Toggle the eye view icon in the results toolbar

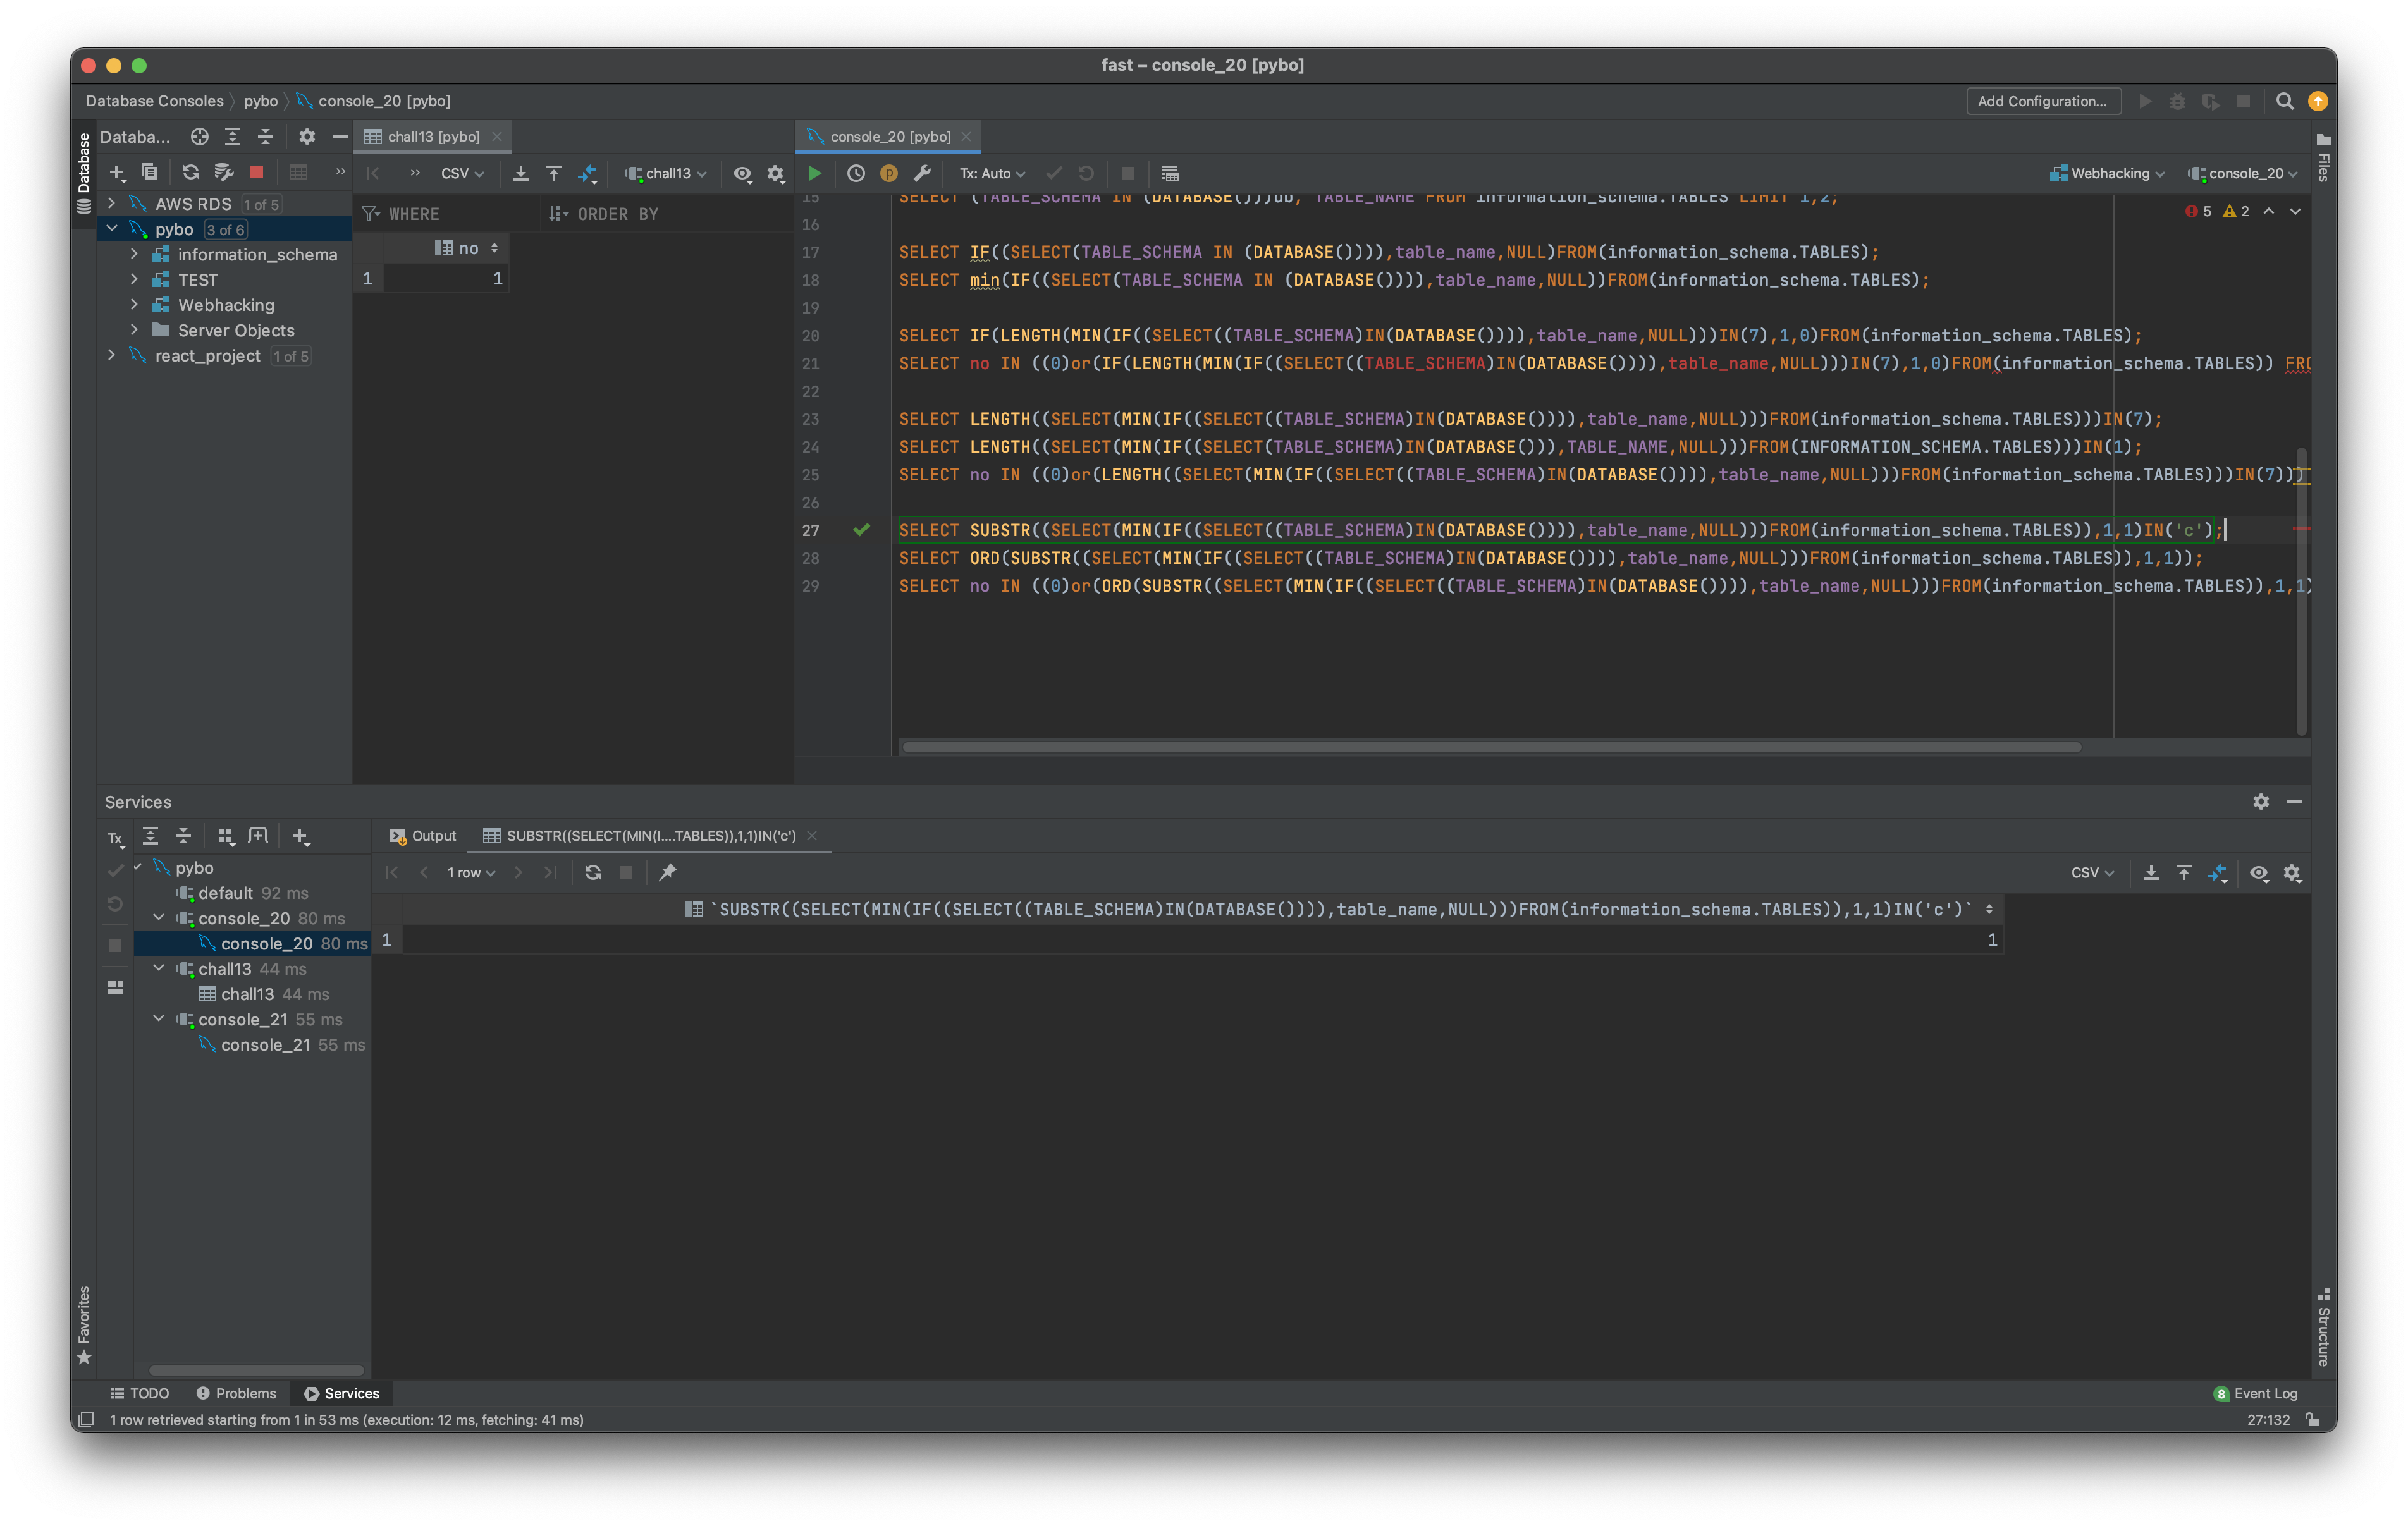click(x=2258, y=872)
